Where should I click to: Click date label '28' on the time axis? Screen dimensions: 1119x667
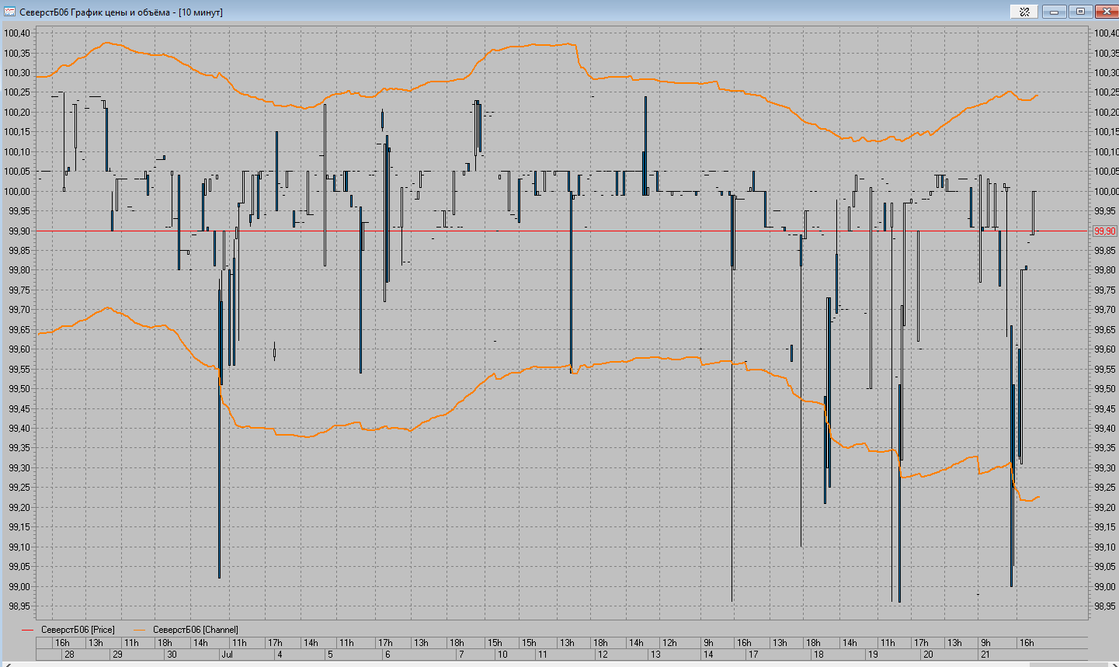69,655
